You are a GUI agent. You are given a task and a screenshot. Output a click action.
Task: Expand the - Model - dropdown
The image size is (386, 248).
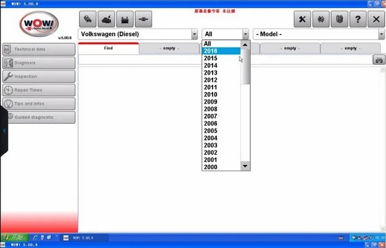tap(382, 34)
